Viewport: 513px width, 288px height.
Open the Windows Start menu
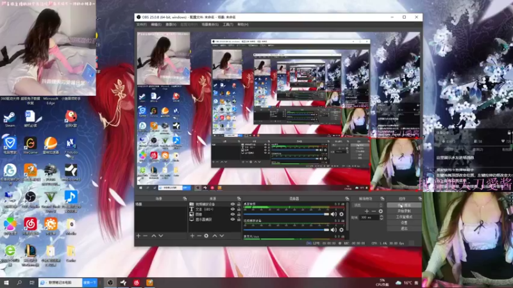tap(6, 283)
